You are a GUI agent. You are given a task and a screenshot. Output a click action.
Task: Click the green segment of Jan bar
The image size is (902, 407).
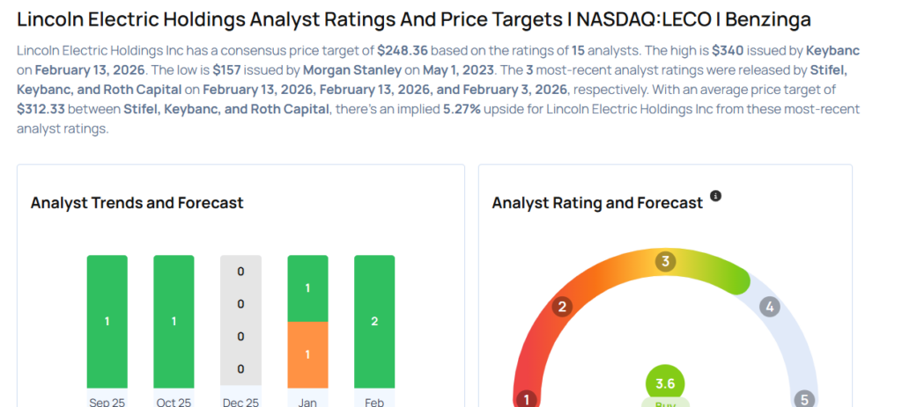(307, 288)
